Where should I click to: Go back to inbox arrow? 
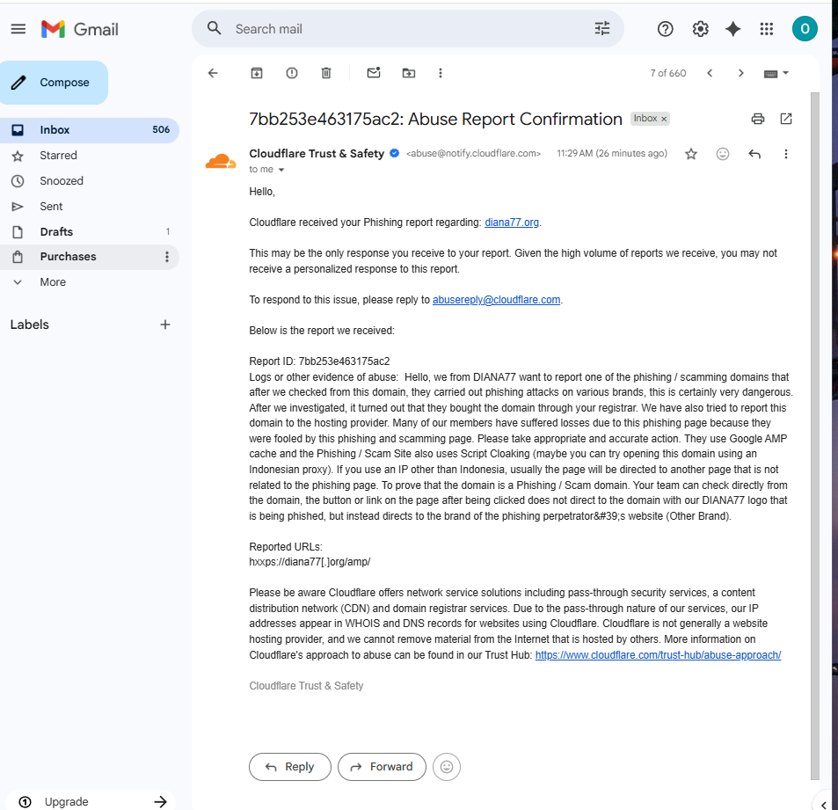[x=213, y=73]
